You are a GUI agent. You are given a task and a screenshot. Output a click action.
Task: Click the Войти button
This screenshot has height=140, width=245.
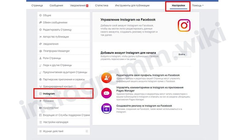pos(182,54)
